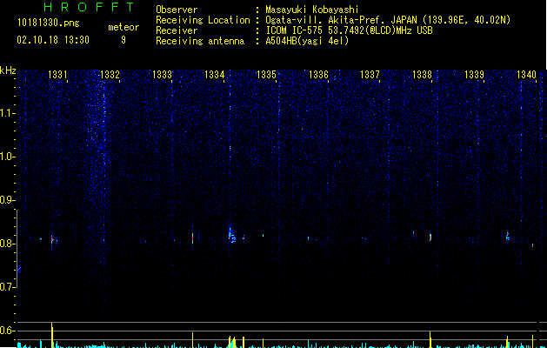The height and width of the screenshot is (348, 547).
Task: Click the meteor echo between 1339 and 1340
Action: [508, 237]
